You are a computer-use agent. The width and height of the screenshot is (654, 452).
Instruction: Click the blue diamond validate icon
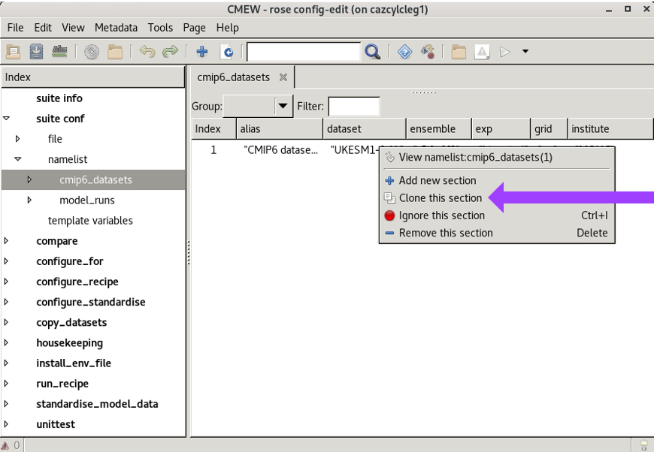404,52
